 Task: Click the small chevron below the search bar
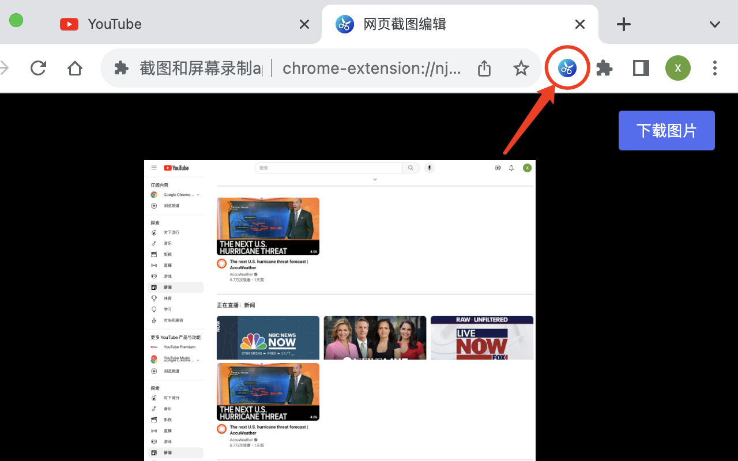coord(375,179)
